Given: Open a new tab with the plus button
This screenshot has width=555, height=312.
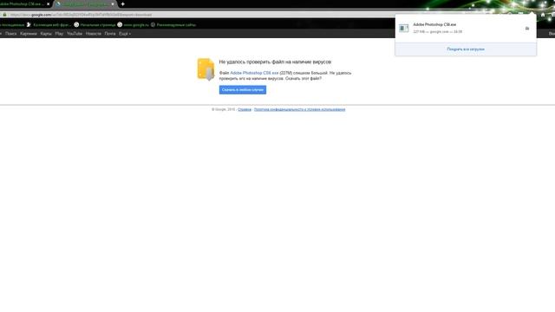Looking at the screenshot, I should tap(123, 3).
